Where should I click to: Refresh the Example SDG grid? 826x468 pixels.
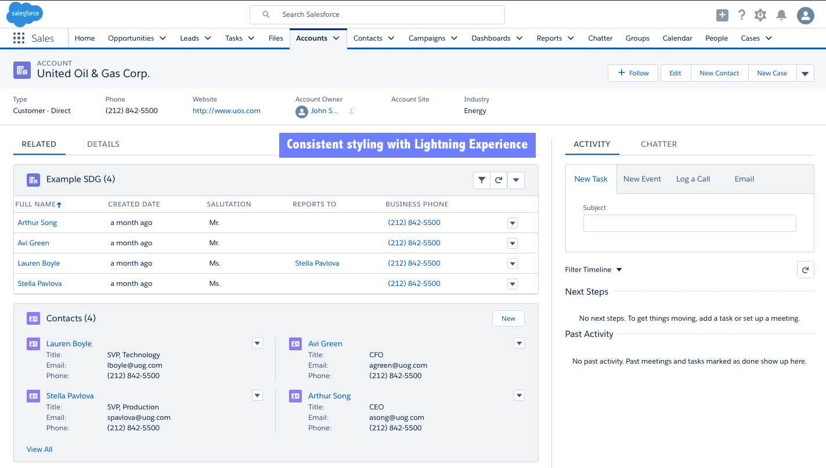[x=498, y=180]
